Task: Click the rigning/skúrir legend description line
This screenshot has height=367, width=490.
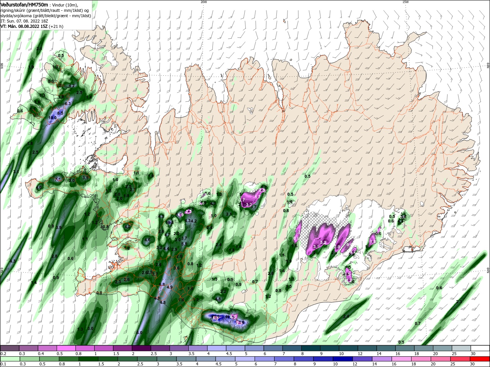Action: point(46,10)
